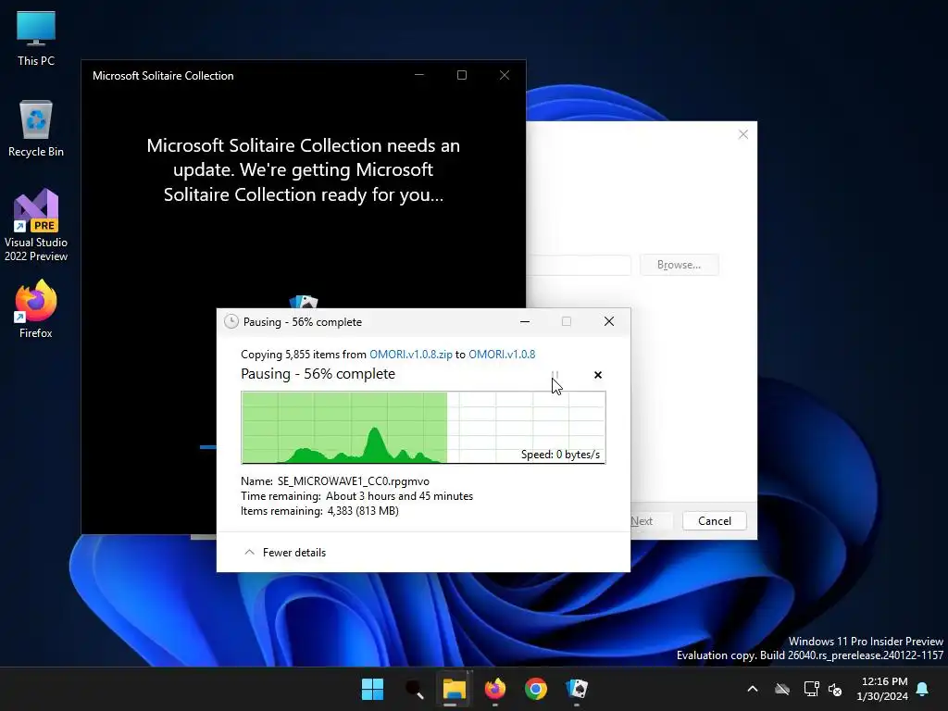The height and width of the screenshot is (711, 948).
Task: Click the copy progress speed graph
Action: [423, 428]
